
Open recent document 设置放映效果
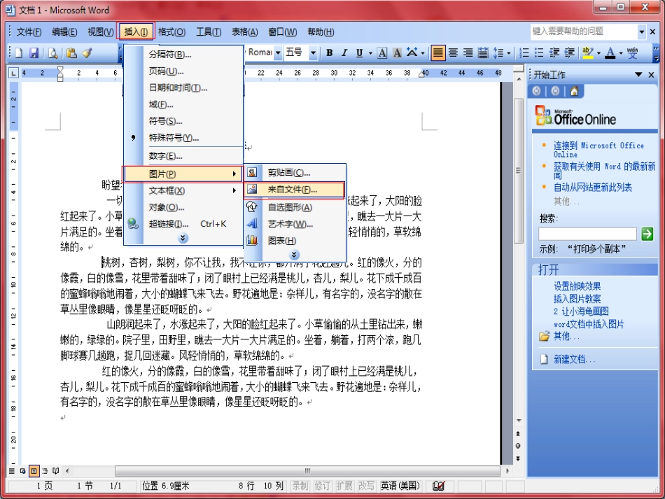(x=577, y=286)
